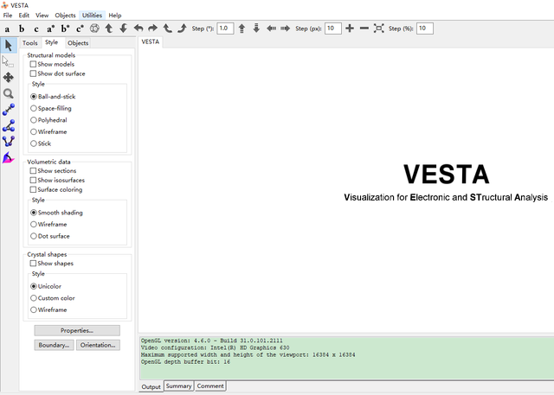The height and width of the screenshot is (395, 554).
Task: Switch to the Summary tab
Action: (x=178, y=386)
